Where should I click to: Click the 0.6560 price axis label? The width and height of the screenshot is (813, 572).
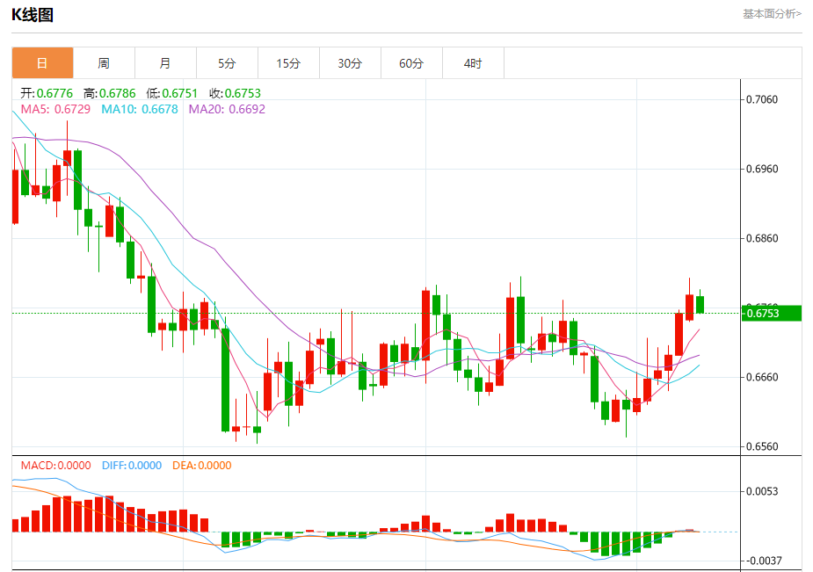pos(762,446)
